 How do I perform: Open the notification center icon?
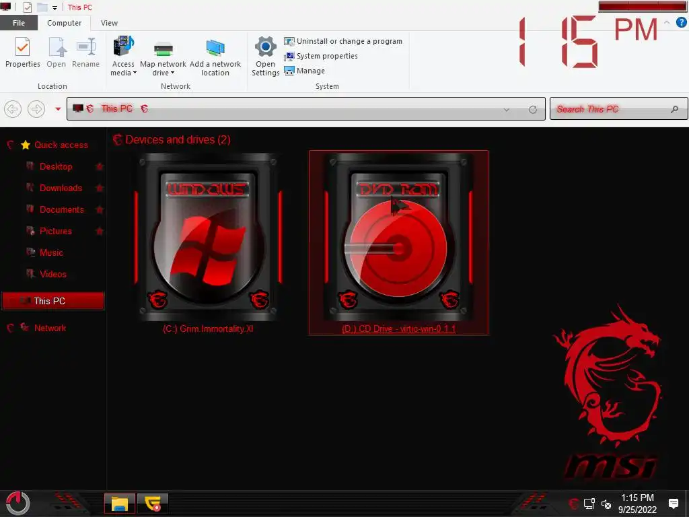coord(673,504)
